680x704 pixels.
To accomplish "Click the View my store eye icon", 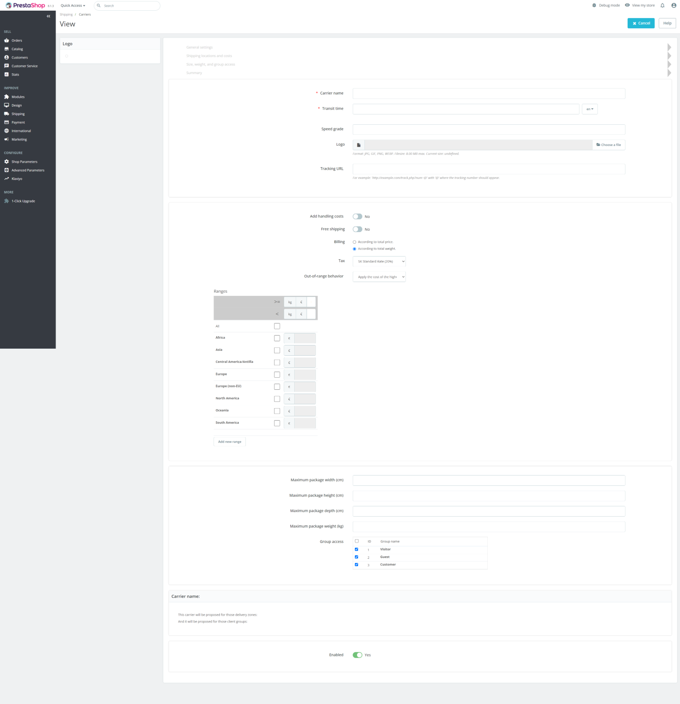I will click(627, 5).
